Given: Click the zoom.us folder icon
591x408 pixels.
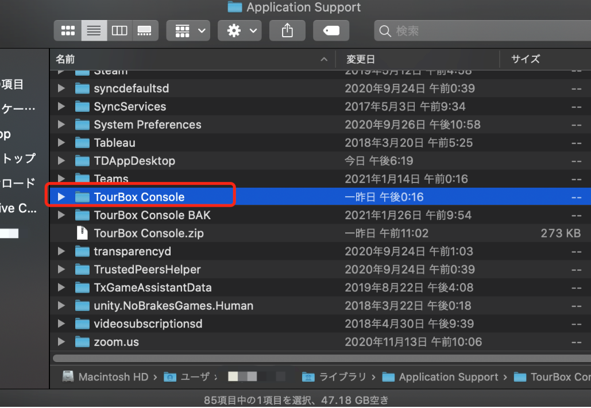Looking at the screenshot, I should (83, 342).
